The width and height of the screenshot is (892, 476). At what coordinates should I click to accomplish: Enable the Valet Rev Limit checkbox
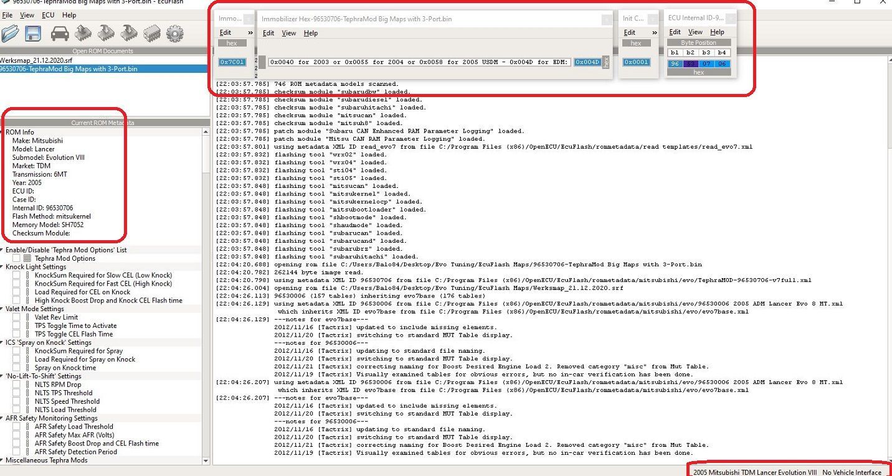(x=16, y=317)
